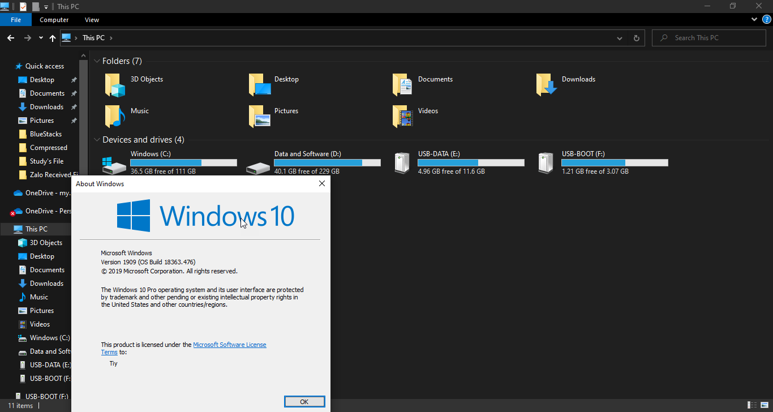Collapse the Devices and drives (4) group
Screen dimensions: 773x412
97,140
